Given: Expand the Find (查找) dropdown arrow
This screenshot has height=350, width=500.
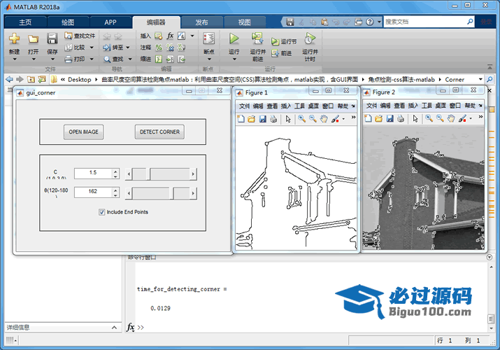Looking at the screenshot, I should point(129,59).
